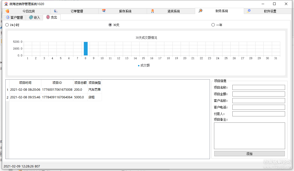
Task: Click the flame icon on 今日出货 tab
Action: tap(7, 11)
